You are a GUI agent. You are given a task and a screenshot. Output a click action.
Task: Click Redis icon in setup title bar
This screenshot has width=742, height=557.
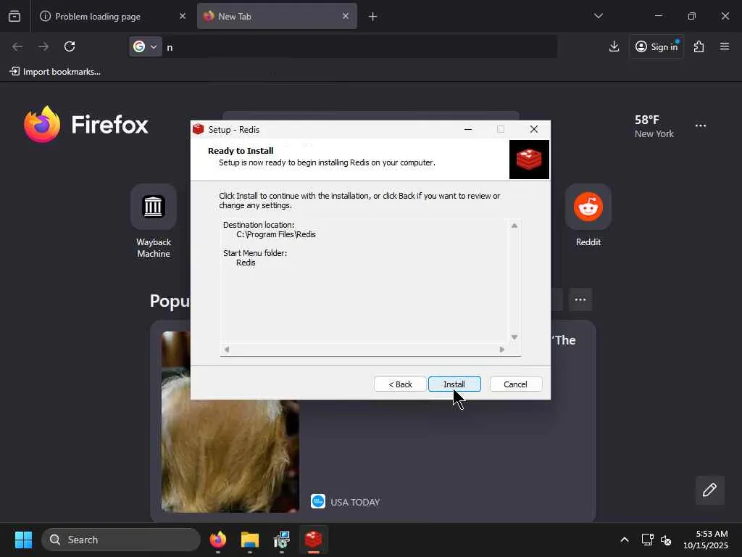tap(199, 129)
